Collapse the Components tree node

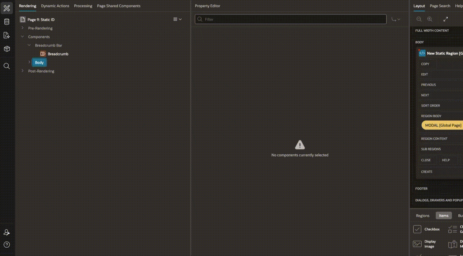[x=22, y=36]
